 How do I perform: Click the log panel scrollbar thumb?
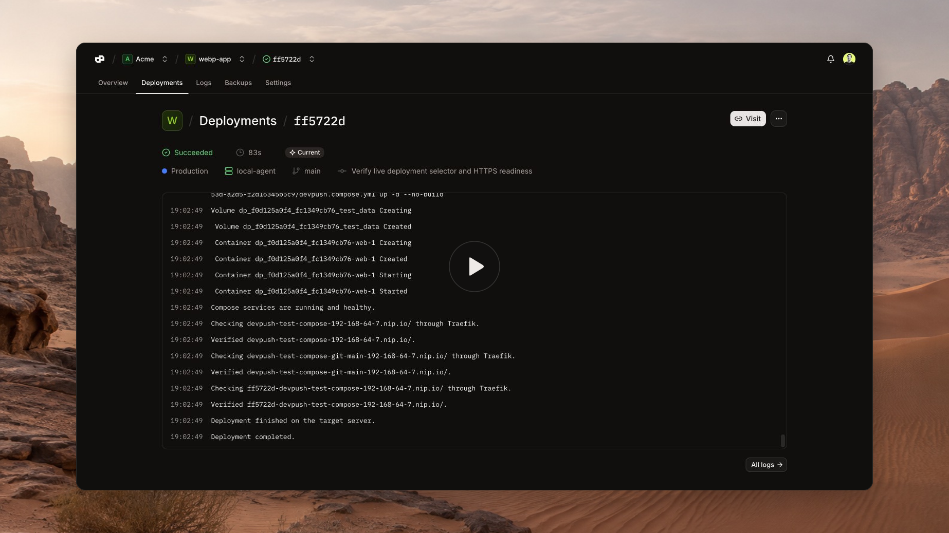click(x=782, y=441)
